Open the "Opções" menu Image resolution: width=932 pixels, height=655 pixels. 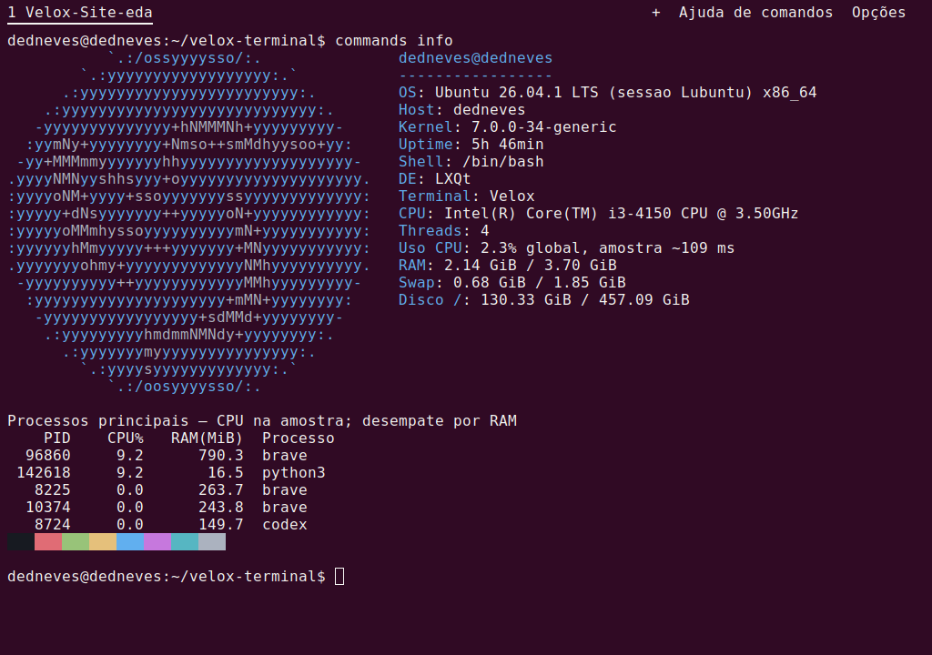tap(878, 13)
